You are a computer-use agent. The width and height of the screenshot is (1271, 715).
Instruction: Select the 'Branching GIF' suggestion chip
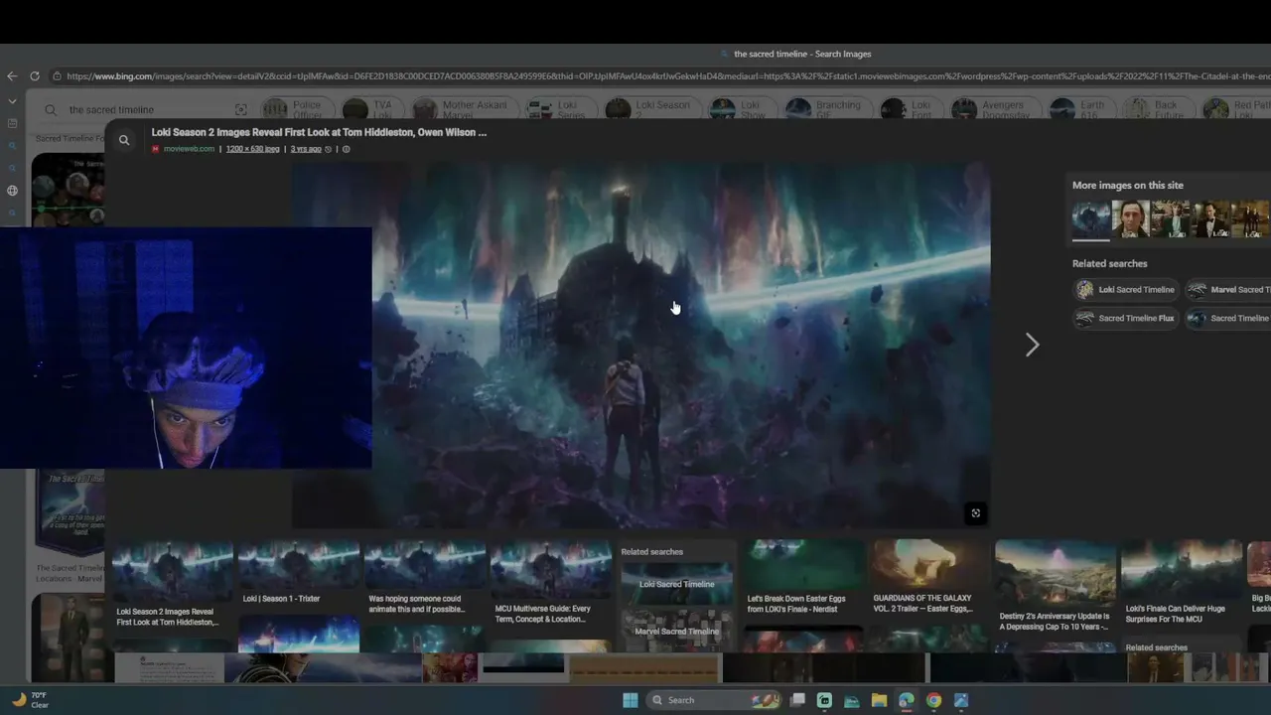[x=826, y=109]
